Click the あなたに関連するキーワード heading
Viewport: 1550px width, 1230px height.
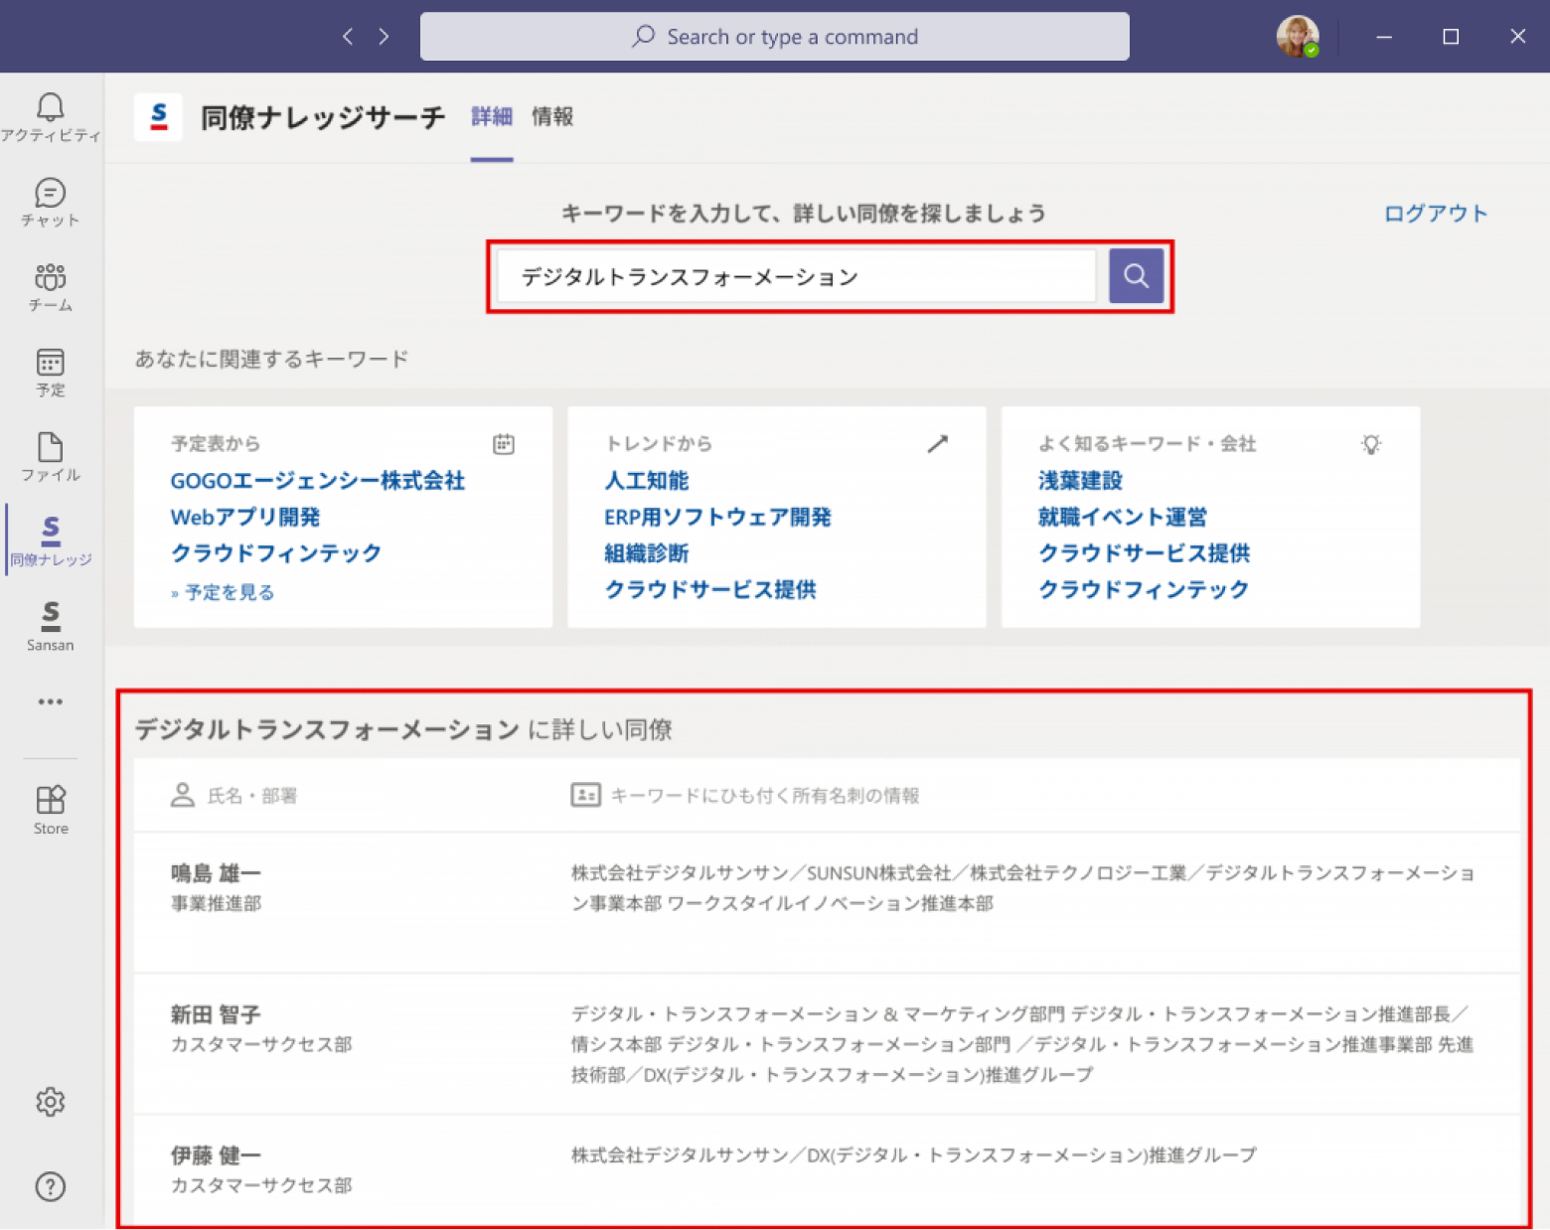tap(271, 359)
